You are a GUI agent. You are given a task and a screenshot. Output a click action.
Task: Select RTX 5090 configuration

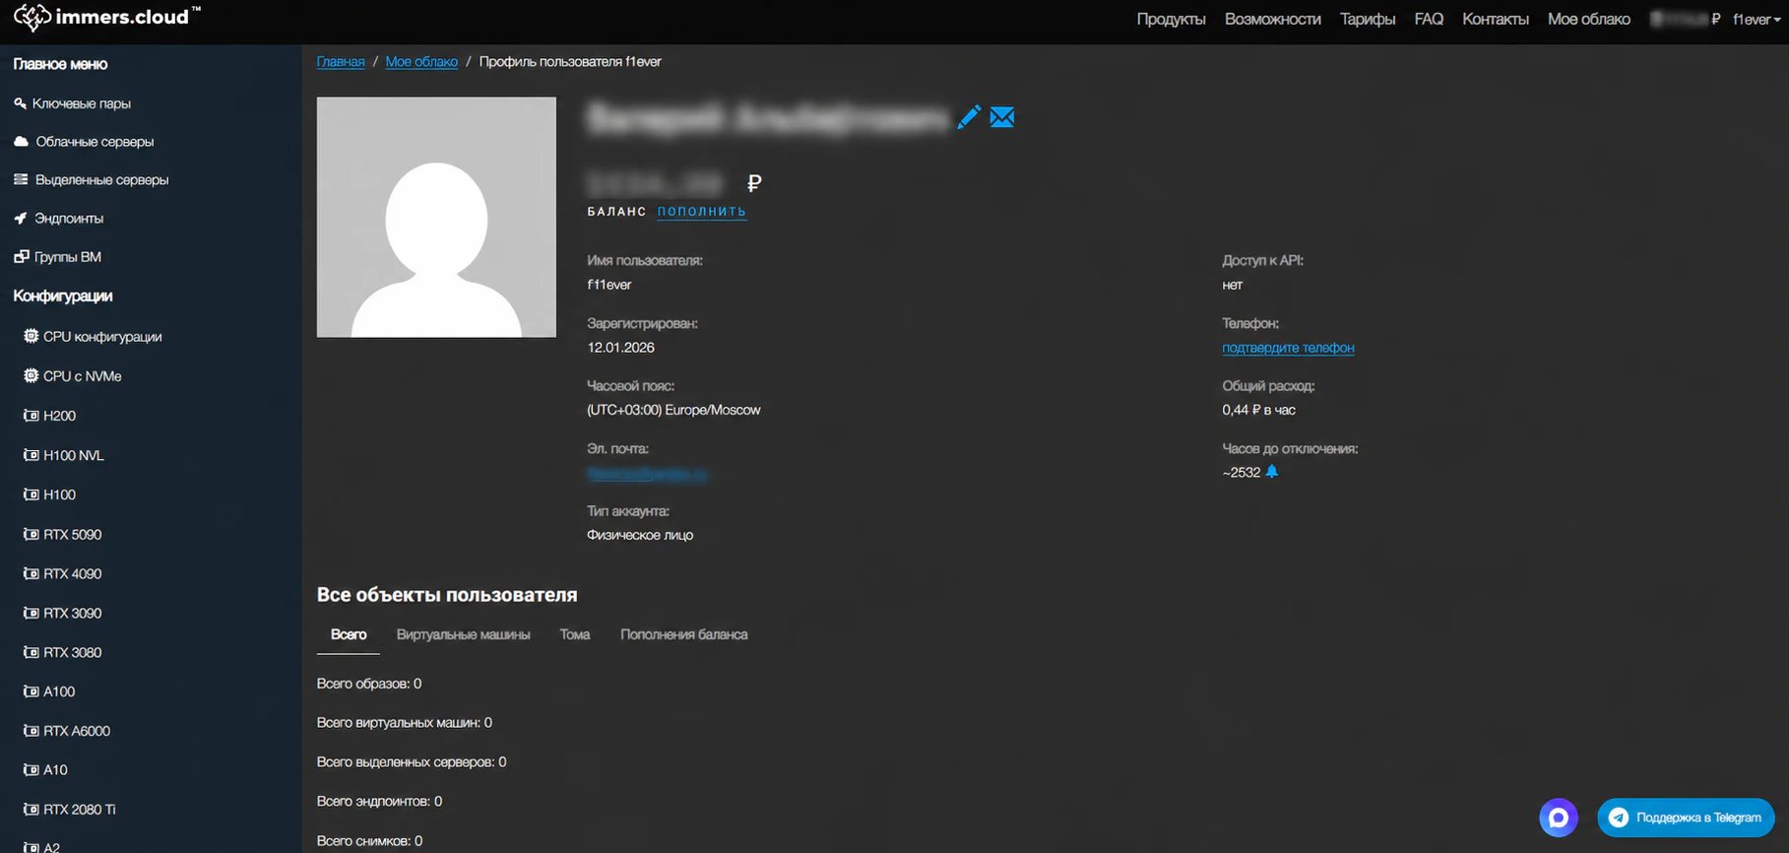(63, 534)
